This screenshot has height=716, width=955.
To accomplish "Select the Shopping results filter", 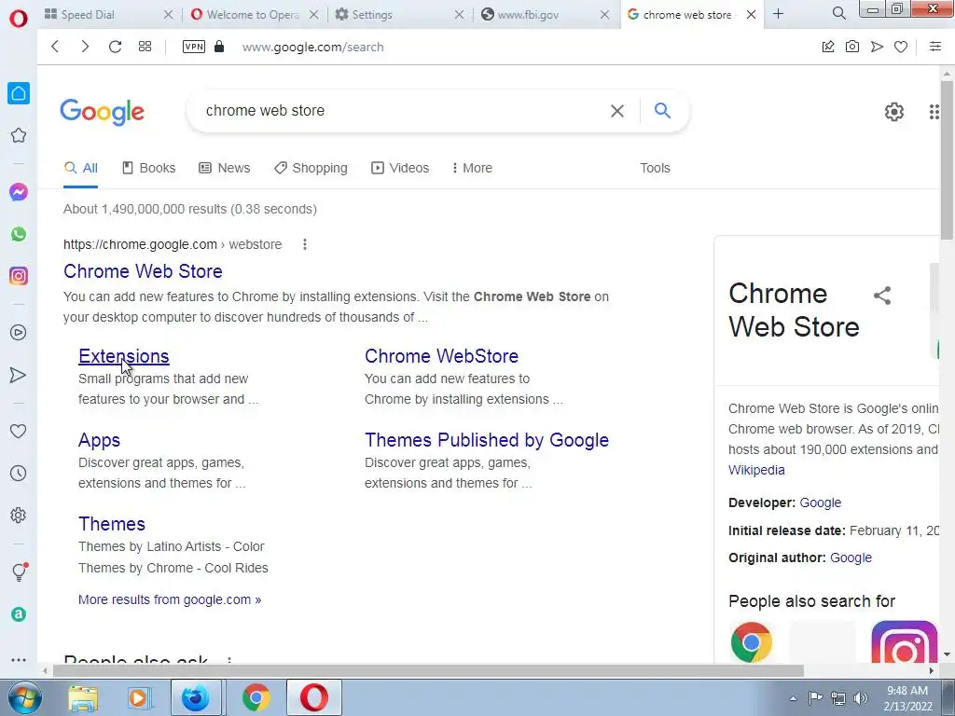I will click(311, 168).
